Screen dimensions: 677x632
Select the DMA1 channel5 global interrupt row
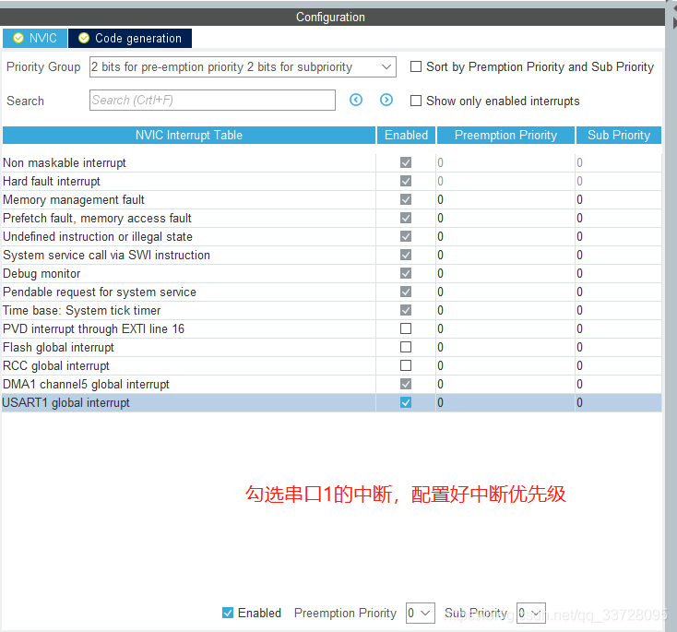[332, 384]
